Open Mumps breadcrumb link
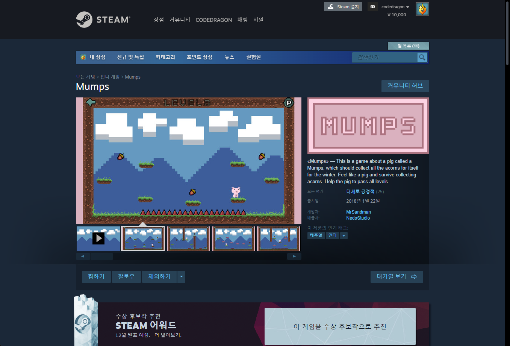This screenshot has height=346, width=510. [x=133, y=77]
